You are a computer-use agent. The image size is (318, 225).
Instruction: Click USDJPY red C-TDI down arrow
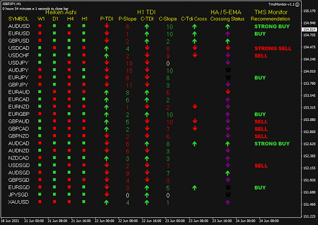pos(147,62)
